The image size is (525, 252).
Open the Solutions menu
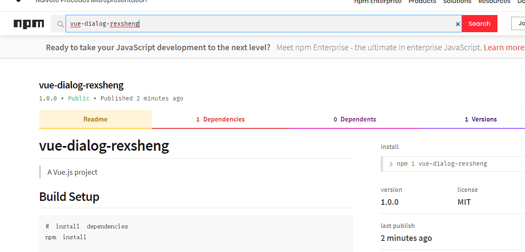point(457,2)
